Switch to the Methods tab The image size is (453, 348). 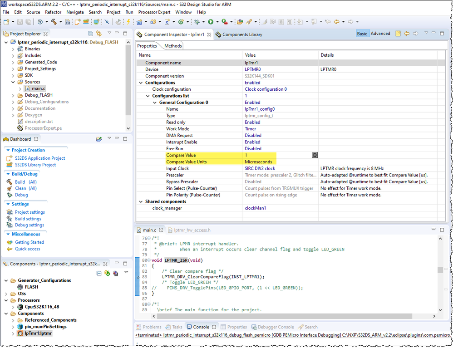click(173, 46)
